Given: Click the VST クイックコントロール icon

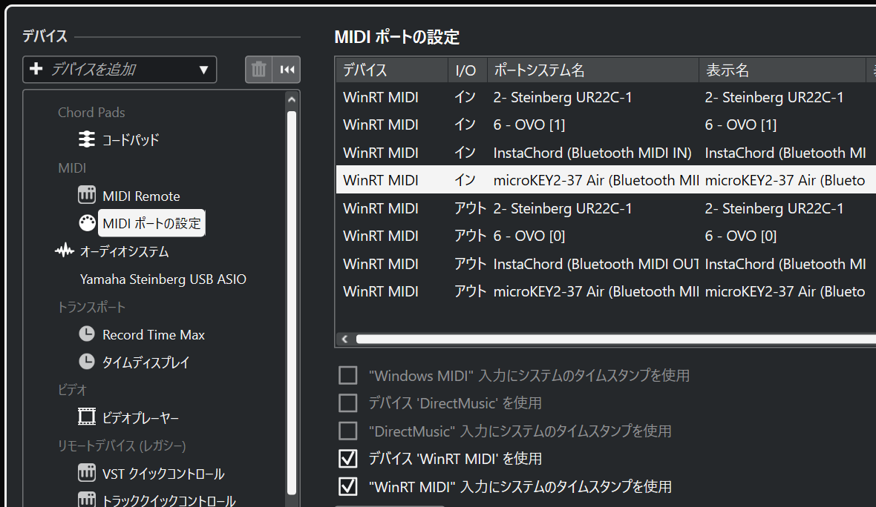Looking at the screenshot, I should tap(87, 472).
